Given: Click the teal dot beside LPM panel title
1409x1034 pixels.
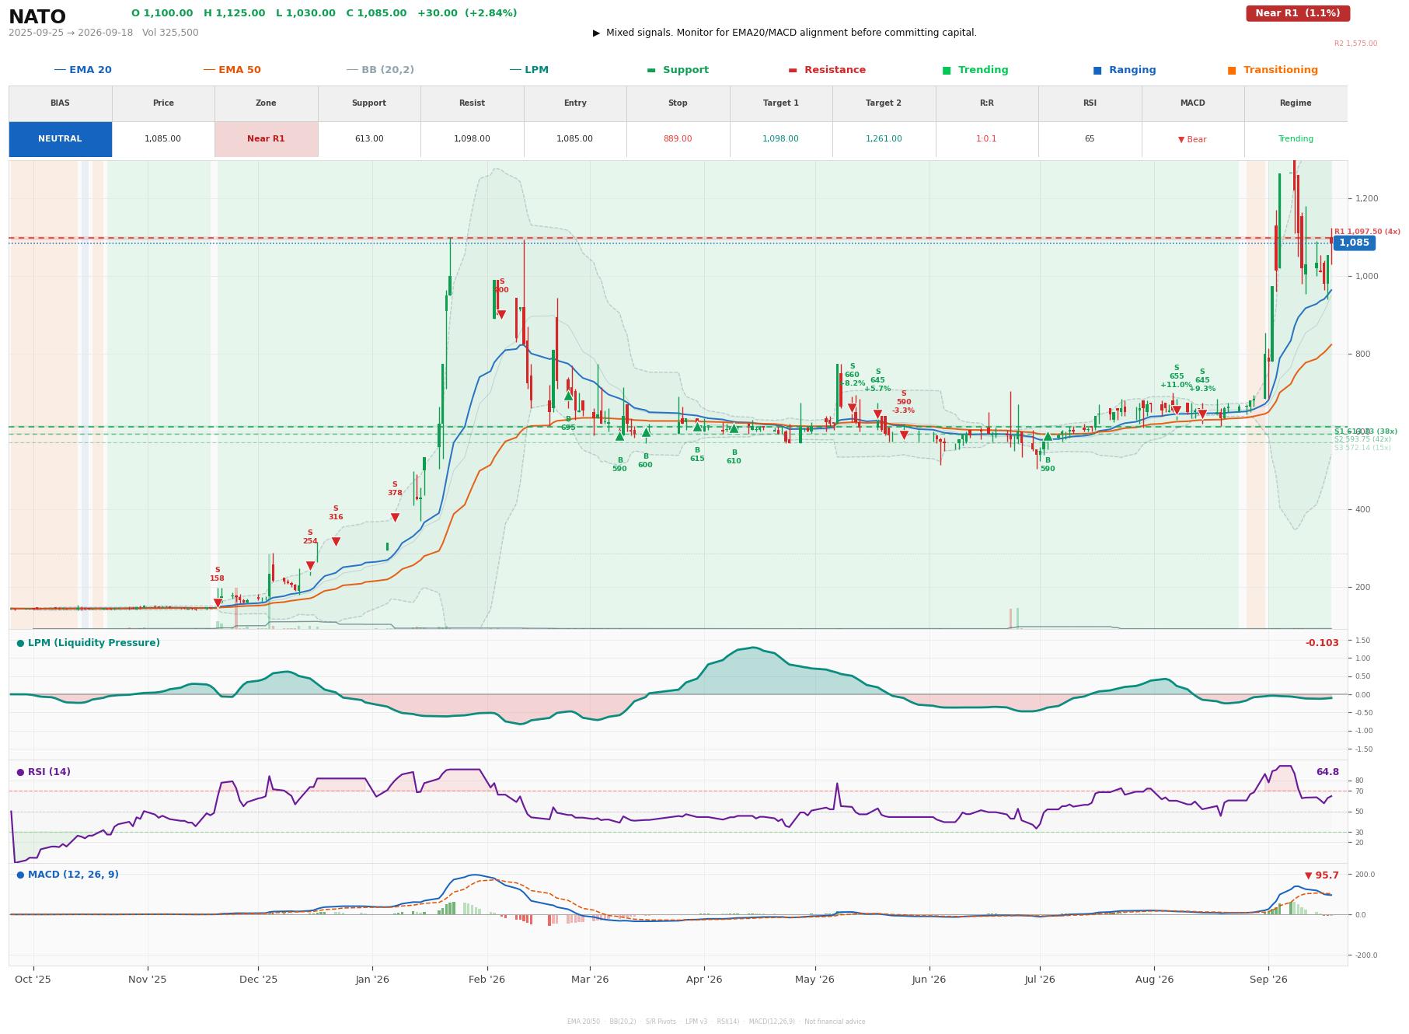Looking at the screenshot, I should 20,643.
